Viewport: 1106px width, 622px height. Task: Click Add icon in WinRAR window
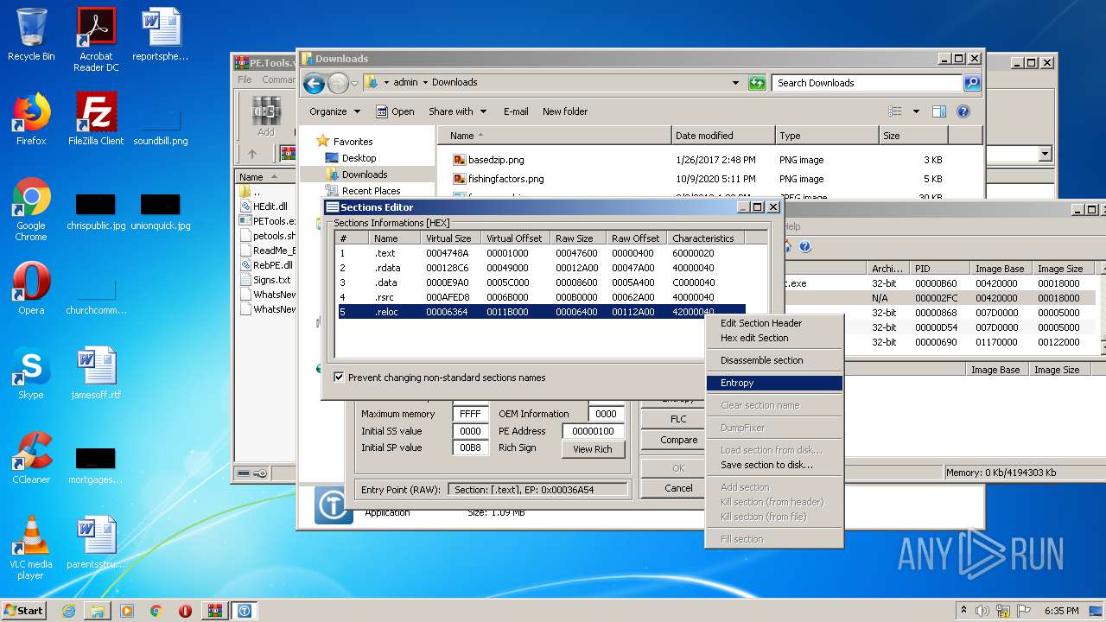pos(266,117)
